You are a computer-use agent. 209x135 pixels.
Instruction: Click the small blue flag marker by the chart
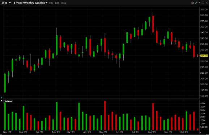1,97
